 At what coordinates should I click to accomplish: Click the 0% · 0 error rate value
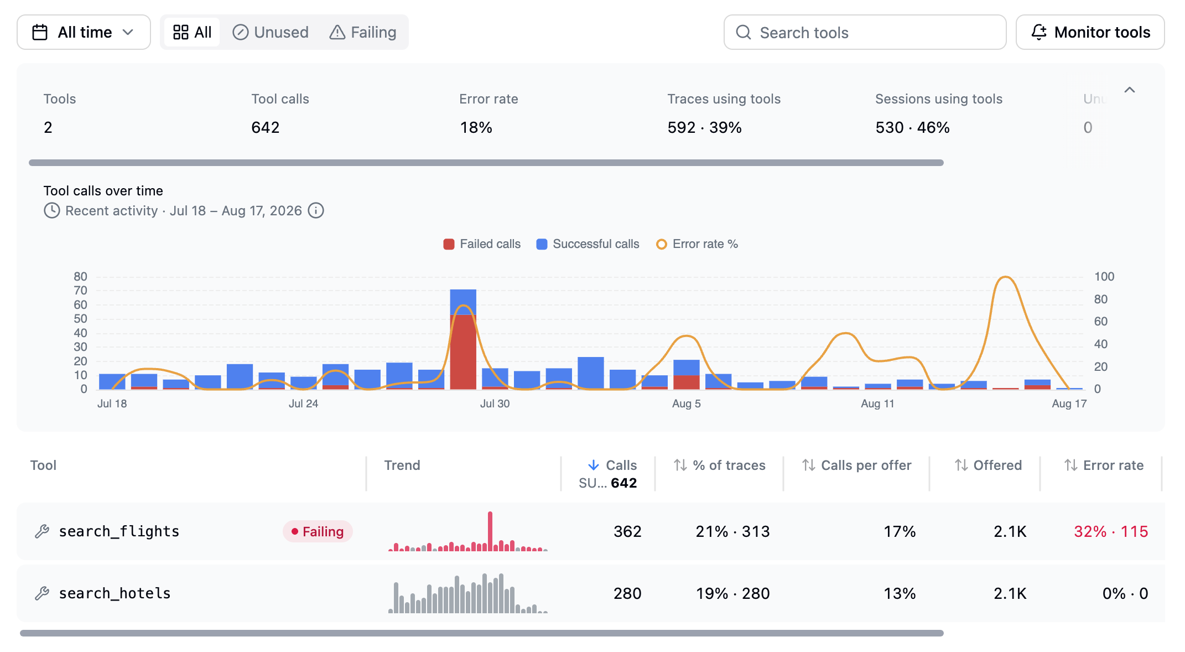pyautogui.click(x=1125, y=593)
